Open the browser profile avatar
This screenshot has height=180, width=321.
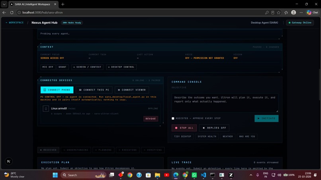click(x=294, y=12)
